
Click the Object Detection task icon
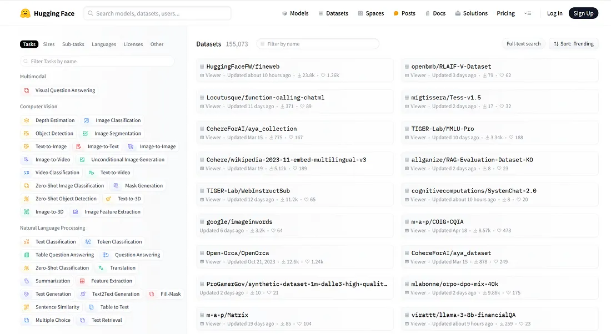(x=27, y=134)
